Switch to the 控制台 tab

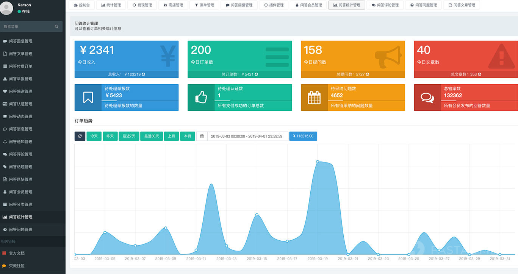click(82, 5)
